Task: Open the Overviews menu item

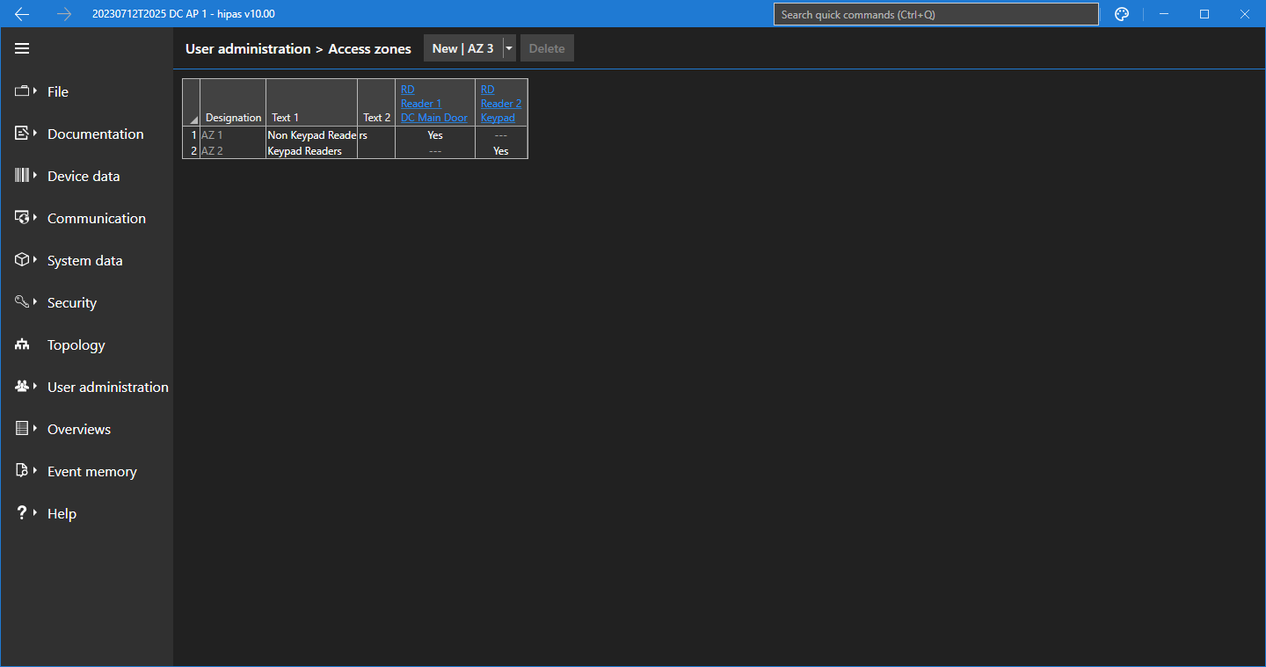Action: pos(79,429)
